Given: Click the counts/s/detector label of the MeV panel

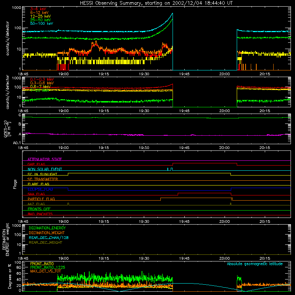Looking at the screenshot, I should coord(7,92).
